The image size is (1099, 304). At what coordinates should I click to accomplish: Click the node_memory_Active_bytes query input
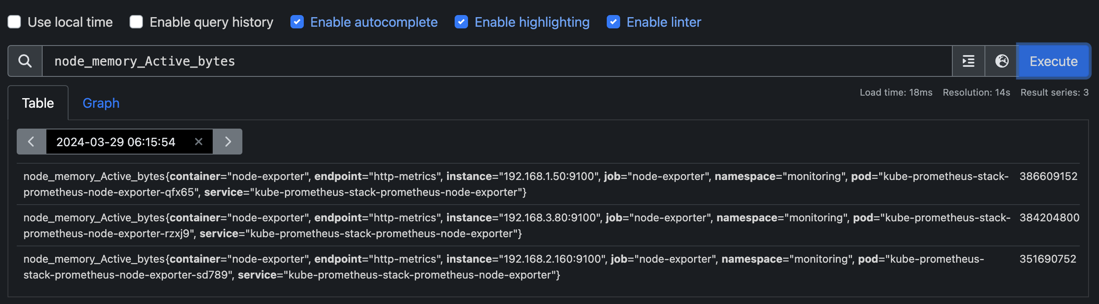495,61
